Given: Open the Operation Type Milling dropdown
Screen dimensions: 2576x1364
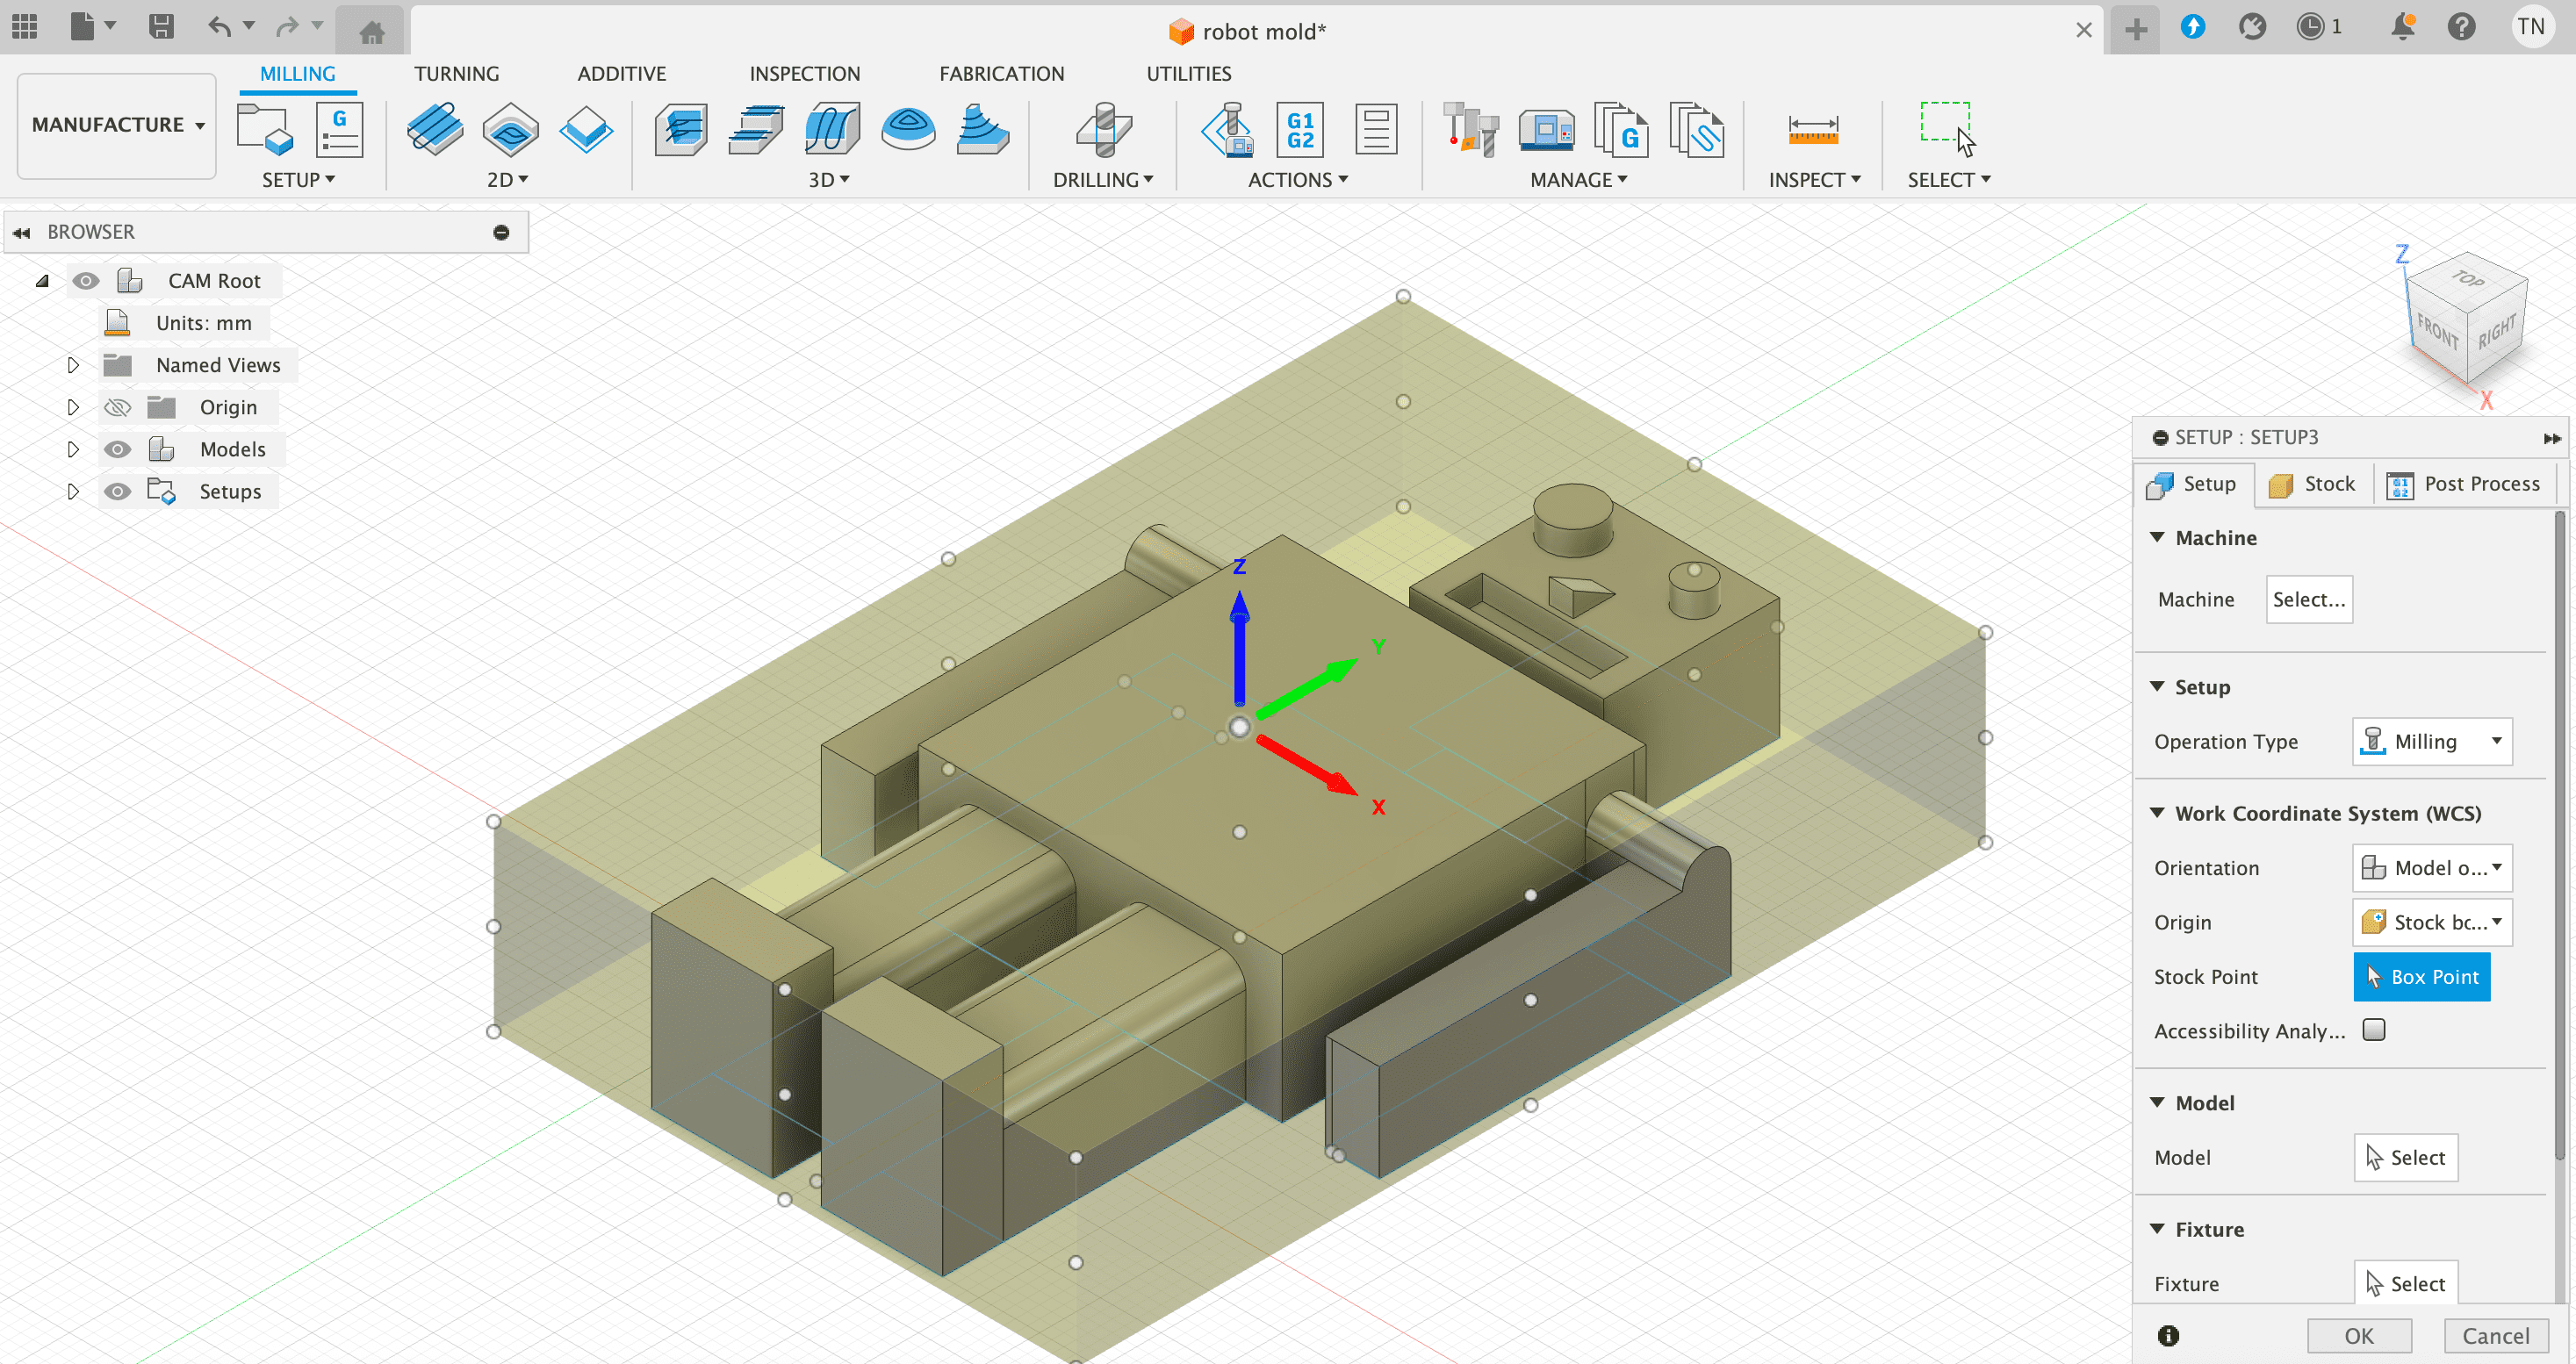Looking at the screenshot, I should 2432,742.
